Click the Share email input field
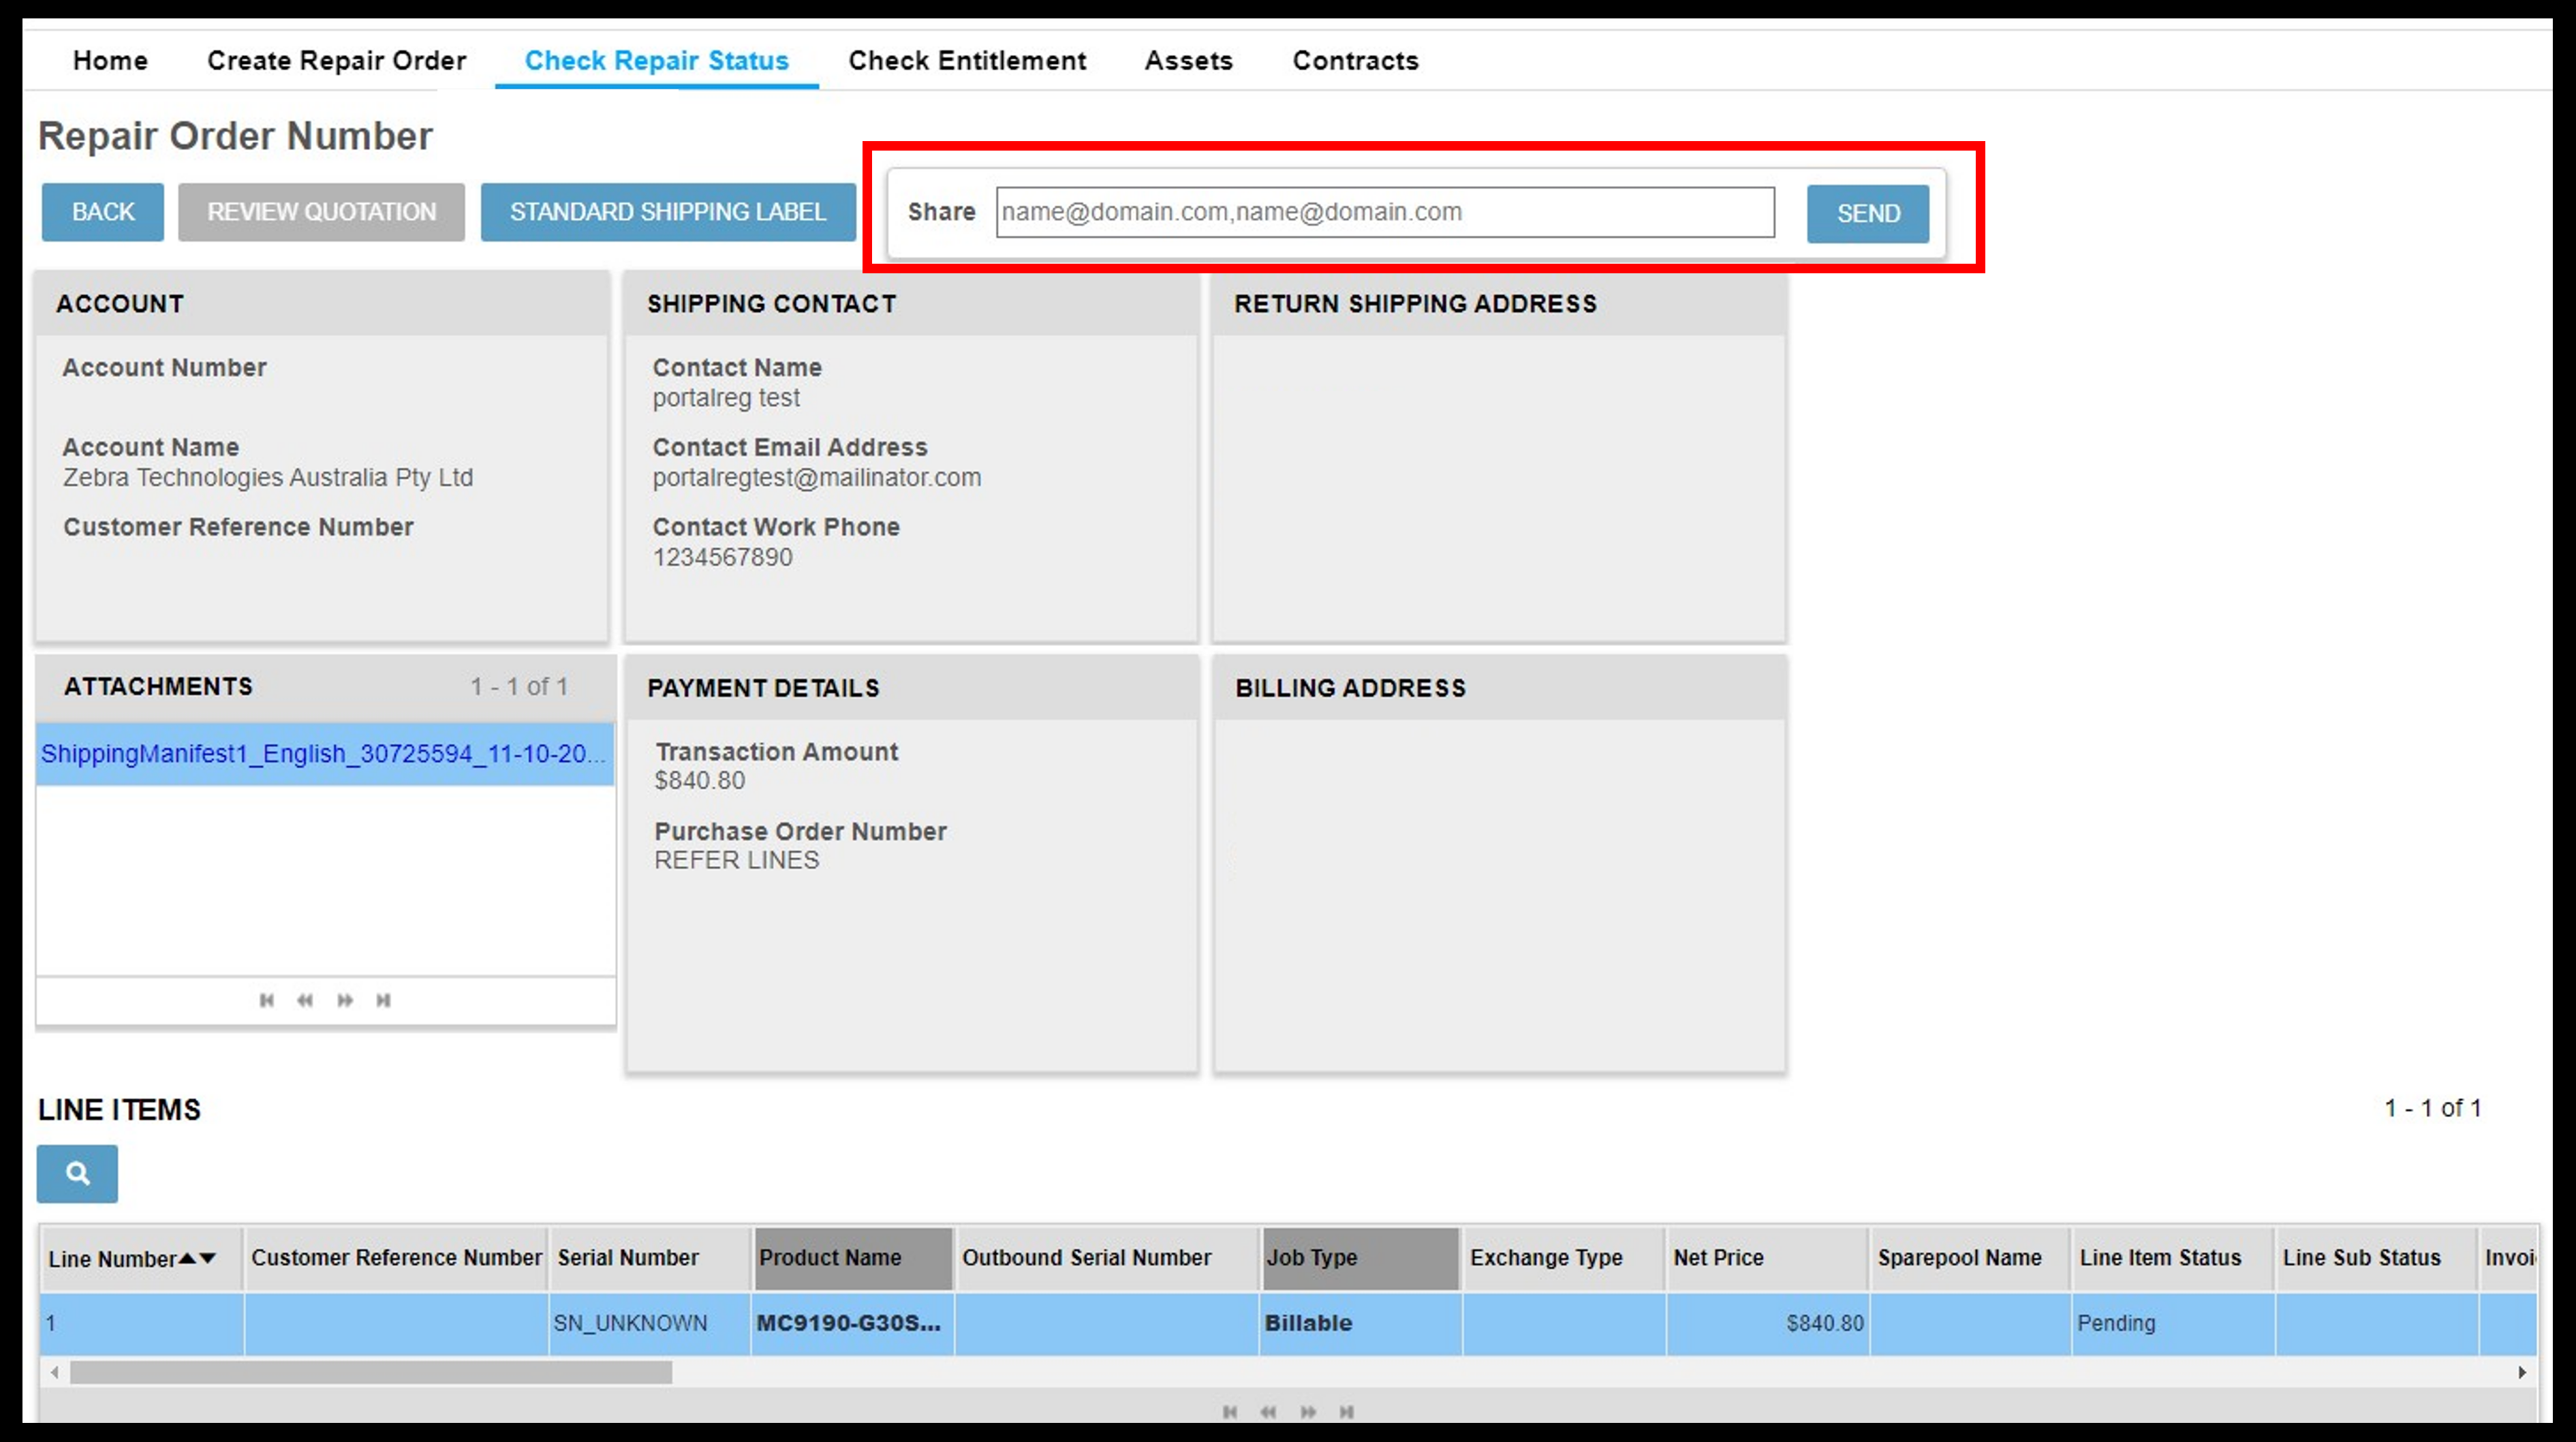Image resolution: width=2576 pixels, height=1442 pixels. click(x=1385, y=211)
